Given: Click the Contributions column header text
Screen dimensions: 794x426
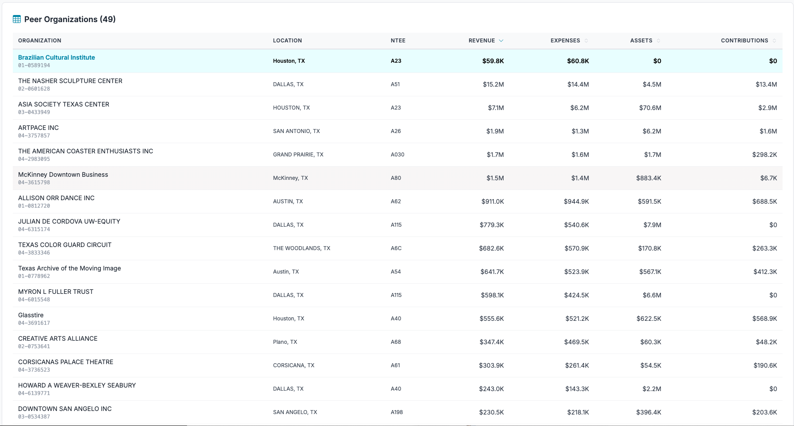Looking at the screenshot, I should click(x=744, y=41).
